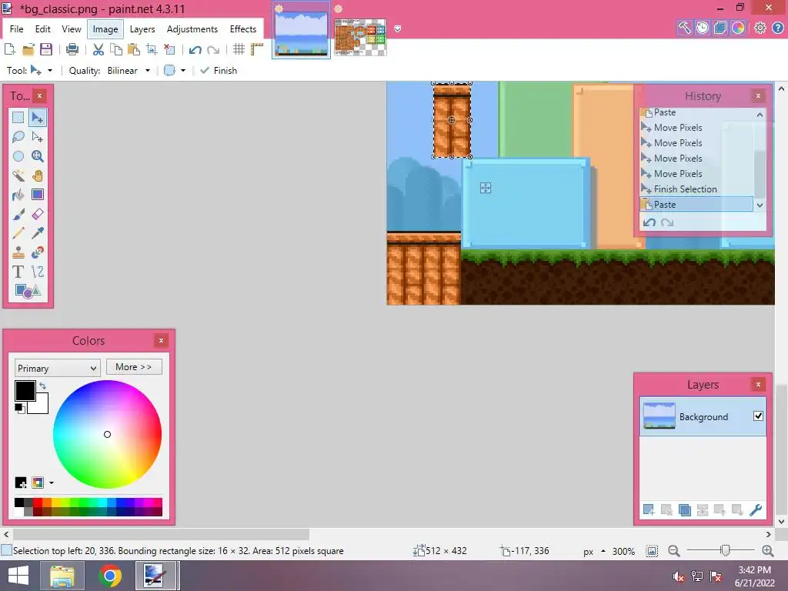
Task: Toggle Background layer visibility checkbox
Action: point(758,416)
